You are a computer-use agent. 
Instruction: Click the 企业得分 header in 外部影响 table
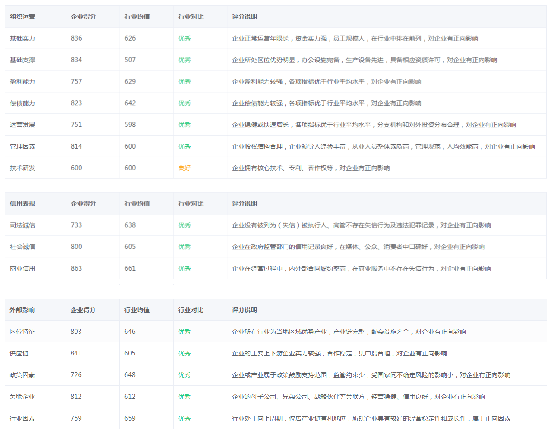coord(83,310)
